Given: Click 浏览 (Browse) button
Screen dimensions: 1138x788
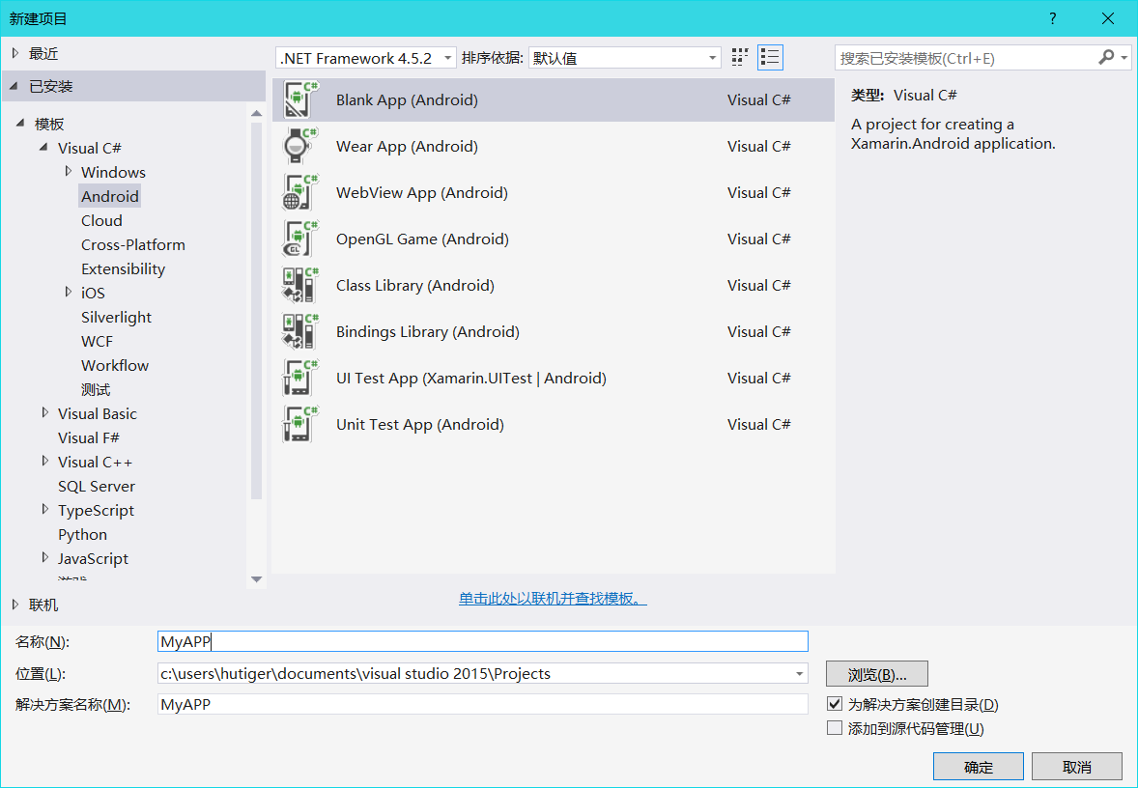Looking at the screenshot, I should (877, 674).
